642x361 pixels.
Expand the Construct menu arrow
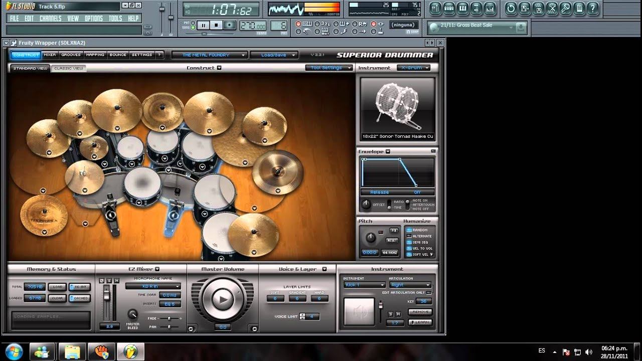219,68
